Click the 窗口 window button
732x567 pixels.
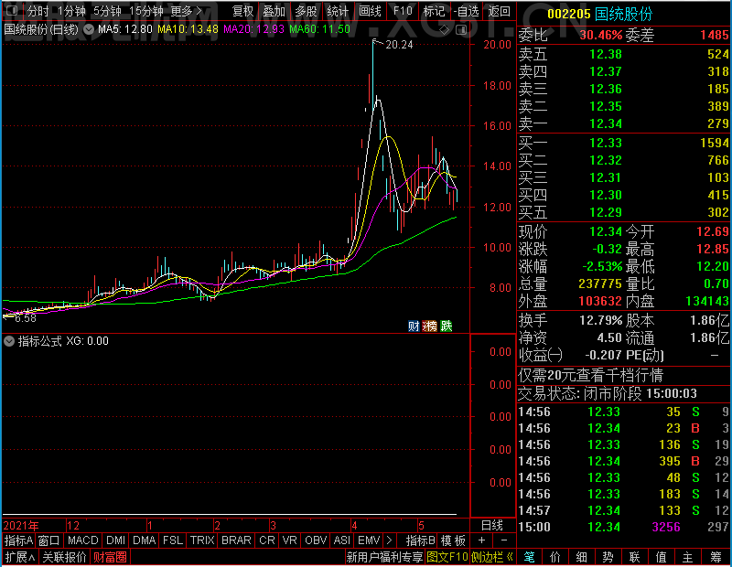(x=49, y=540)
